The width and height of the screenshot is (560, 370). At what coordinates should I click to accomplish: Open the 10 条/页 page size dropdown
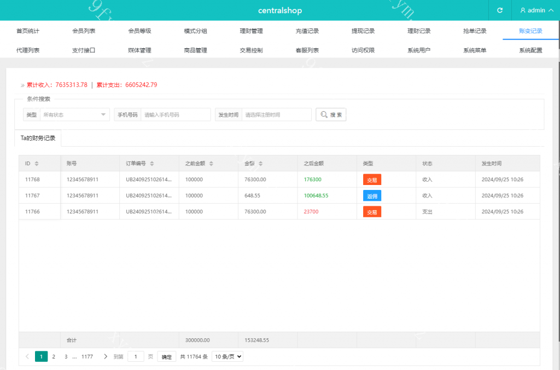coord(227,356)
